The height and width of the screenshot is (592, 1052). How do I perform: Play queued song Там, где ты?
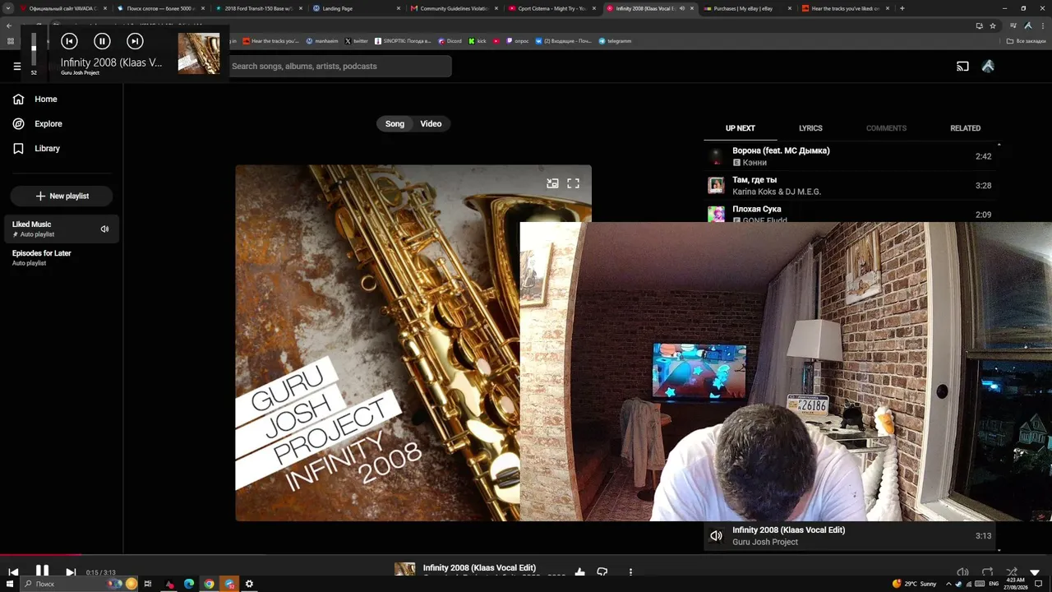click(851, 186)
